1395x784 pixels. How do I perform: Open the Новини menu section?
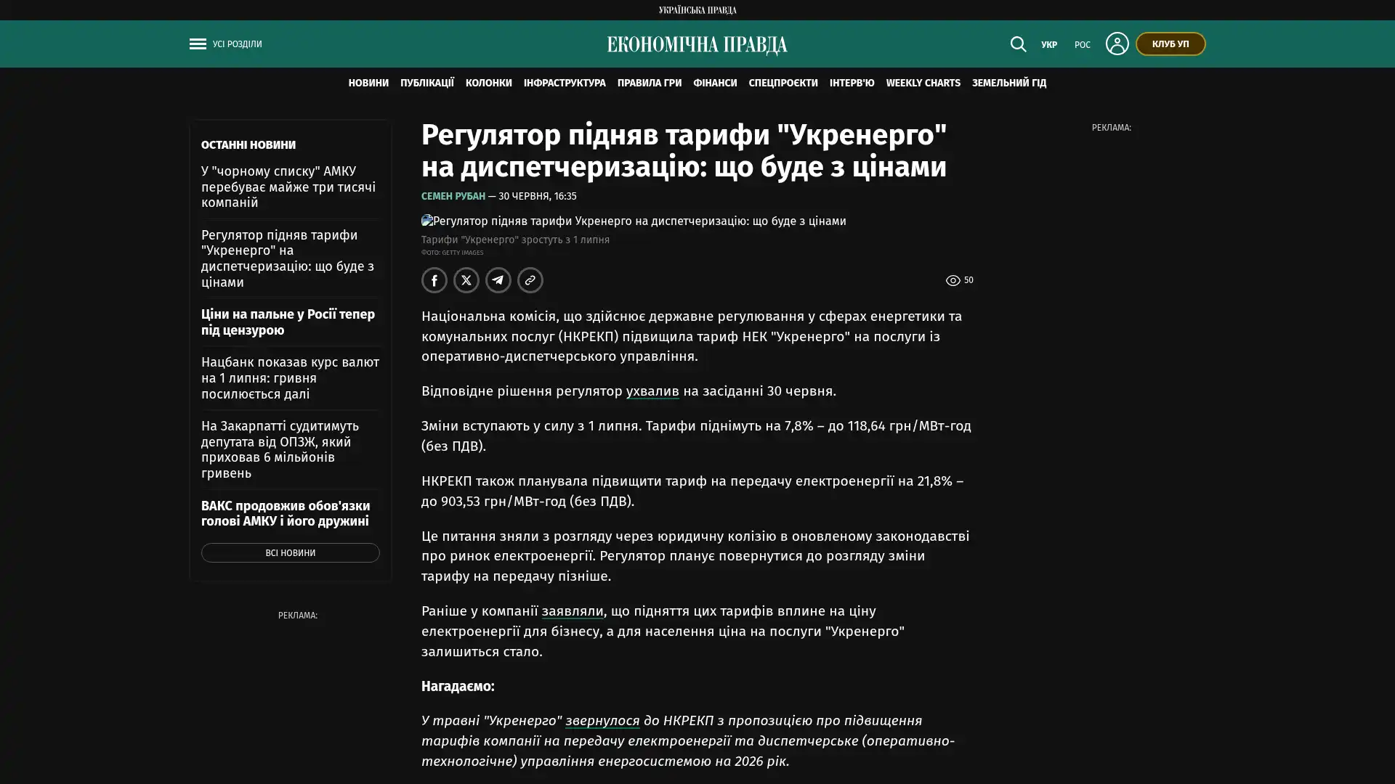tap(368, 83)
